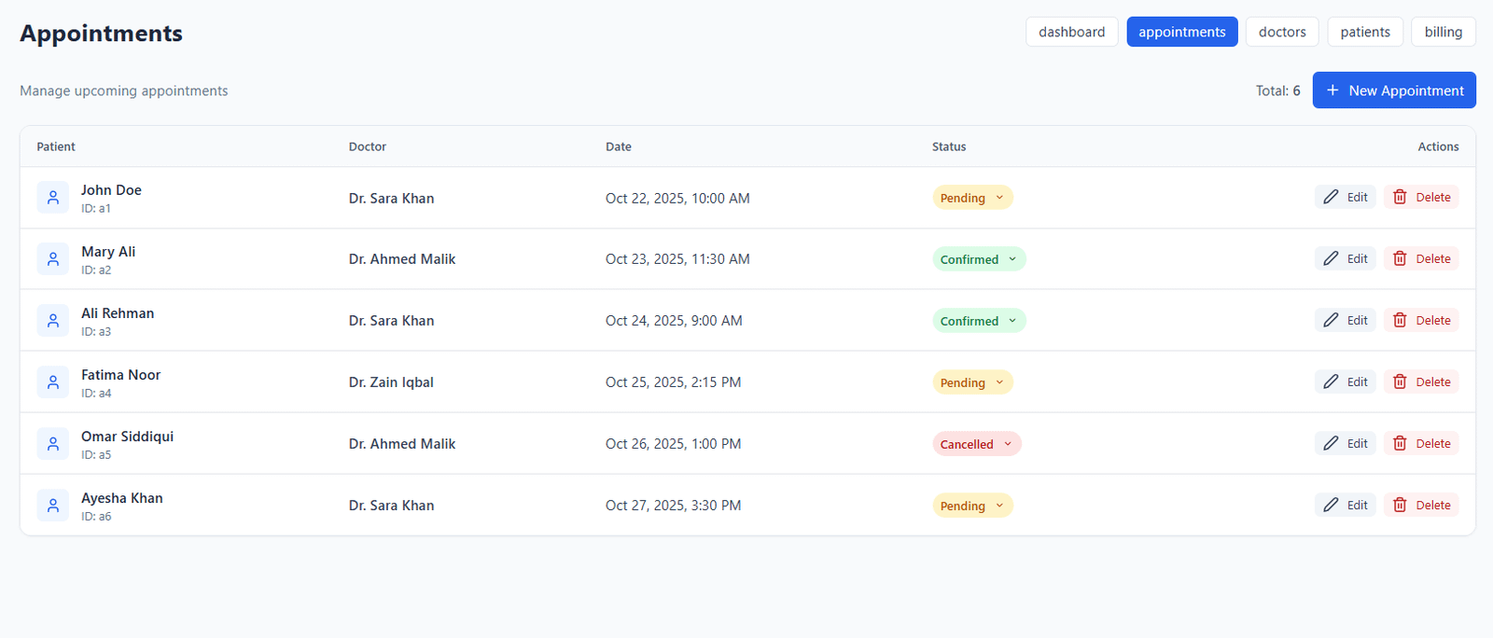Open the billing tab
The width and height of the screenshot is (1493, 638).
[x=1444, y=32]
